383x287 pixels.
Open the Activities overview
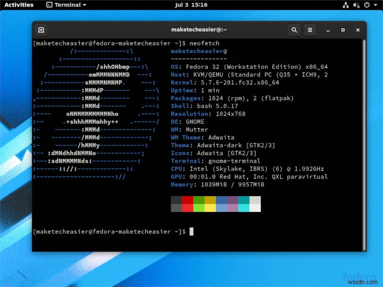point(19,5)
